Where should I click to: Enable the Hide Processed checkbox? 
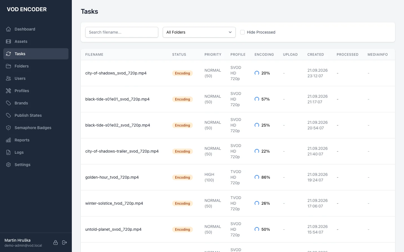tap(242, 32)
